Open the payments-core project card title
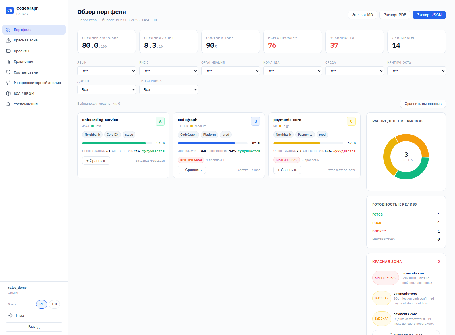Image resolution: width=455 pixels, height=335 pixels. [x=287, y=120]
